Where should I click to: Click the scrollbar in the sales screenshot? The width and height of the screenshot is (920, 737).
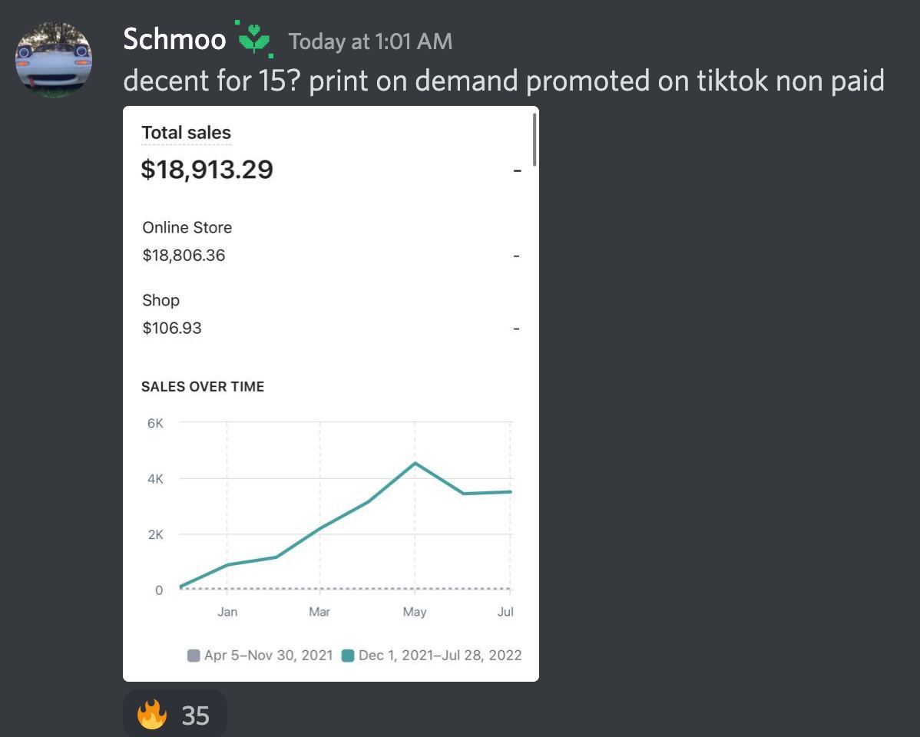(x=534, y=140)
